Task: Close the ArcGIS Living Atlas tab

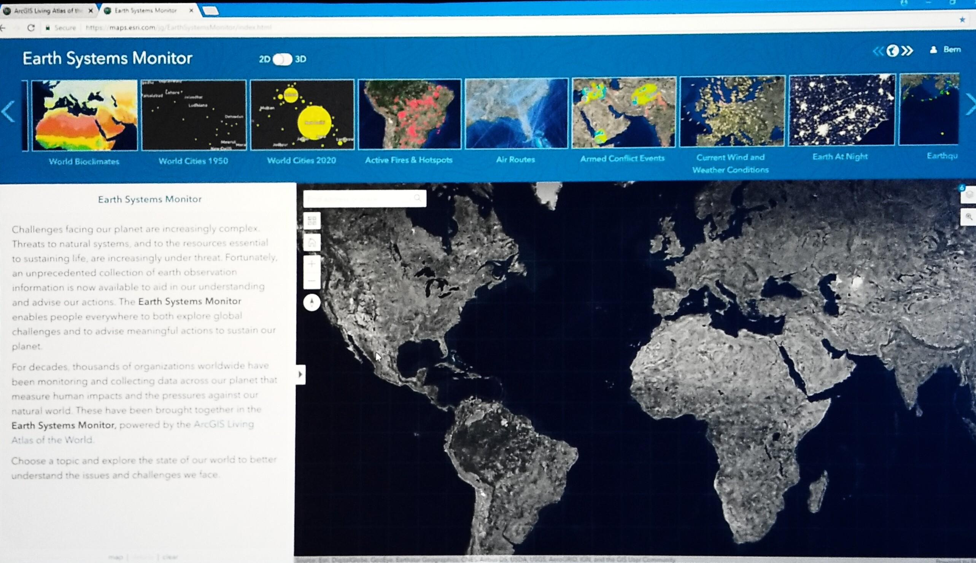Action: 91,11
